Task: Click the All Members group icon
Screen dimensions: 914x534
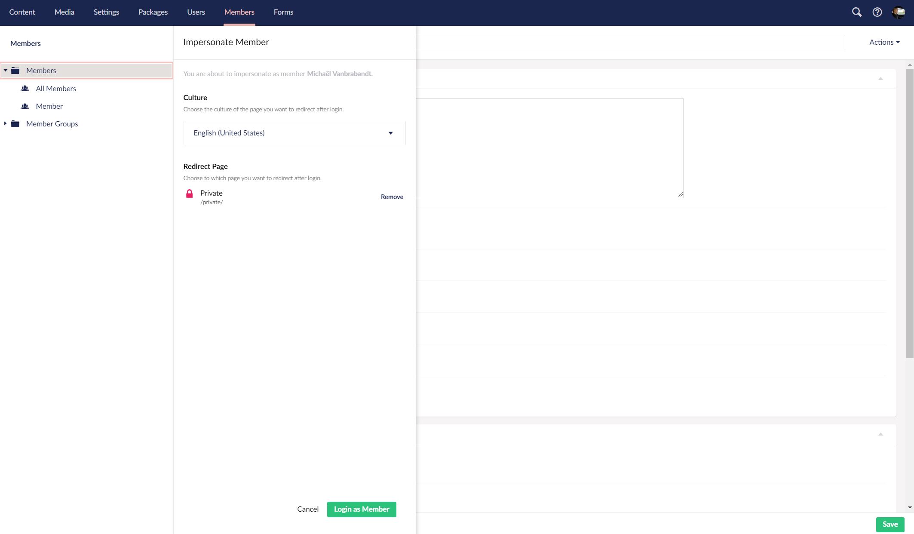Action: pos(25,89)
